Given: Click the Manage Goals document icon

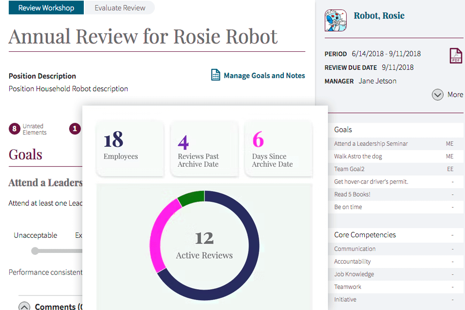Looking at the screenshot, I should [216, 75].
